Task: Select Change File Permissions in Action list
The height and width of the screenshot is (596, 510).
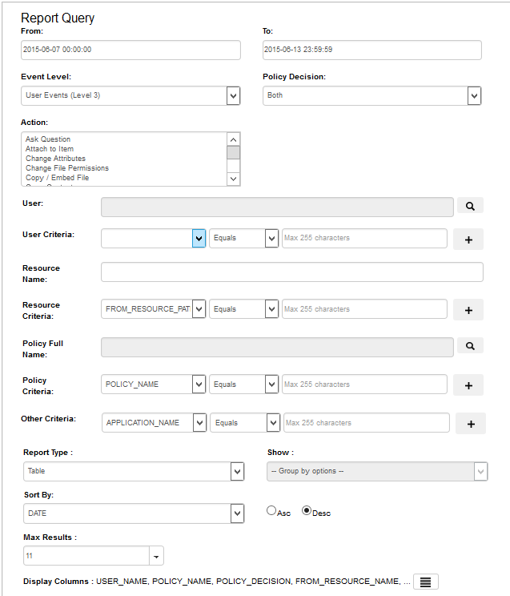Action: tap(67, 168)
